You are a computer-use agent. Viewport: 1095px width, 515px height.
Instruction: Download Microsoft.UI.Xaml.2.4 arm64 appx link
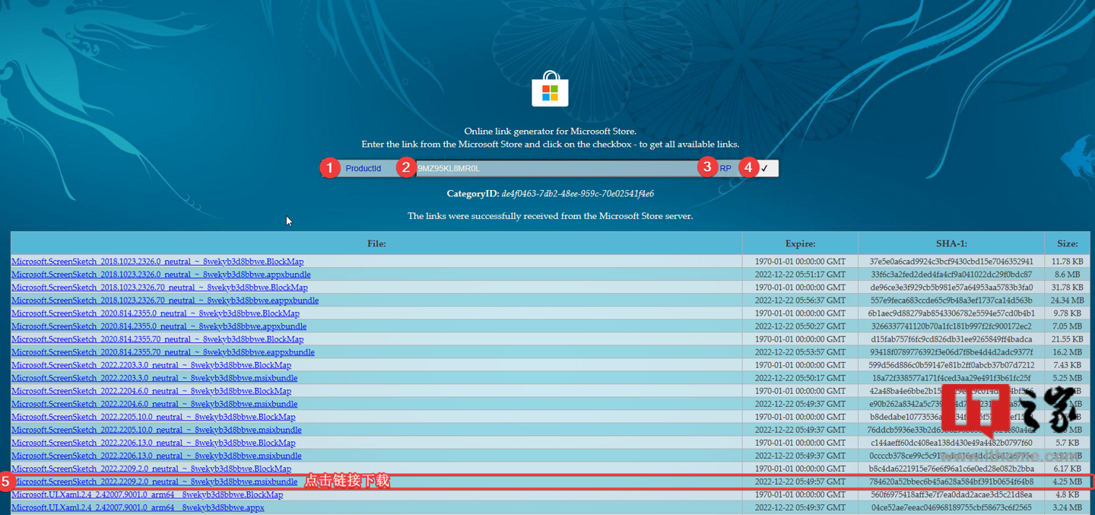pos(138,507)
